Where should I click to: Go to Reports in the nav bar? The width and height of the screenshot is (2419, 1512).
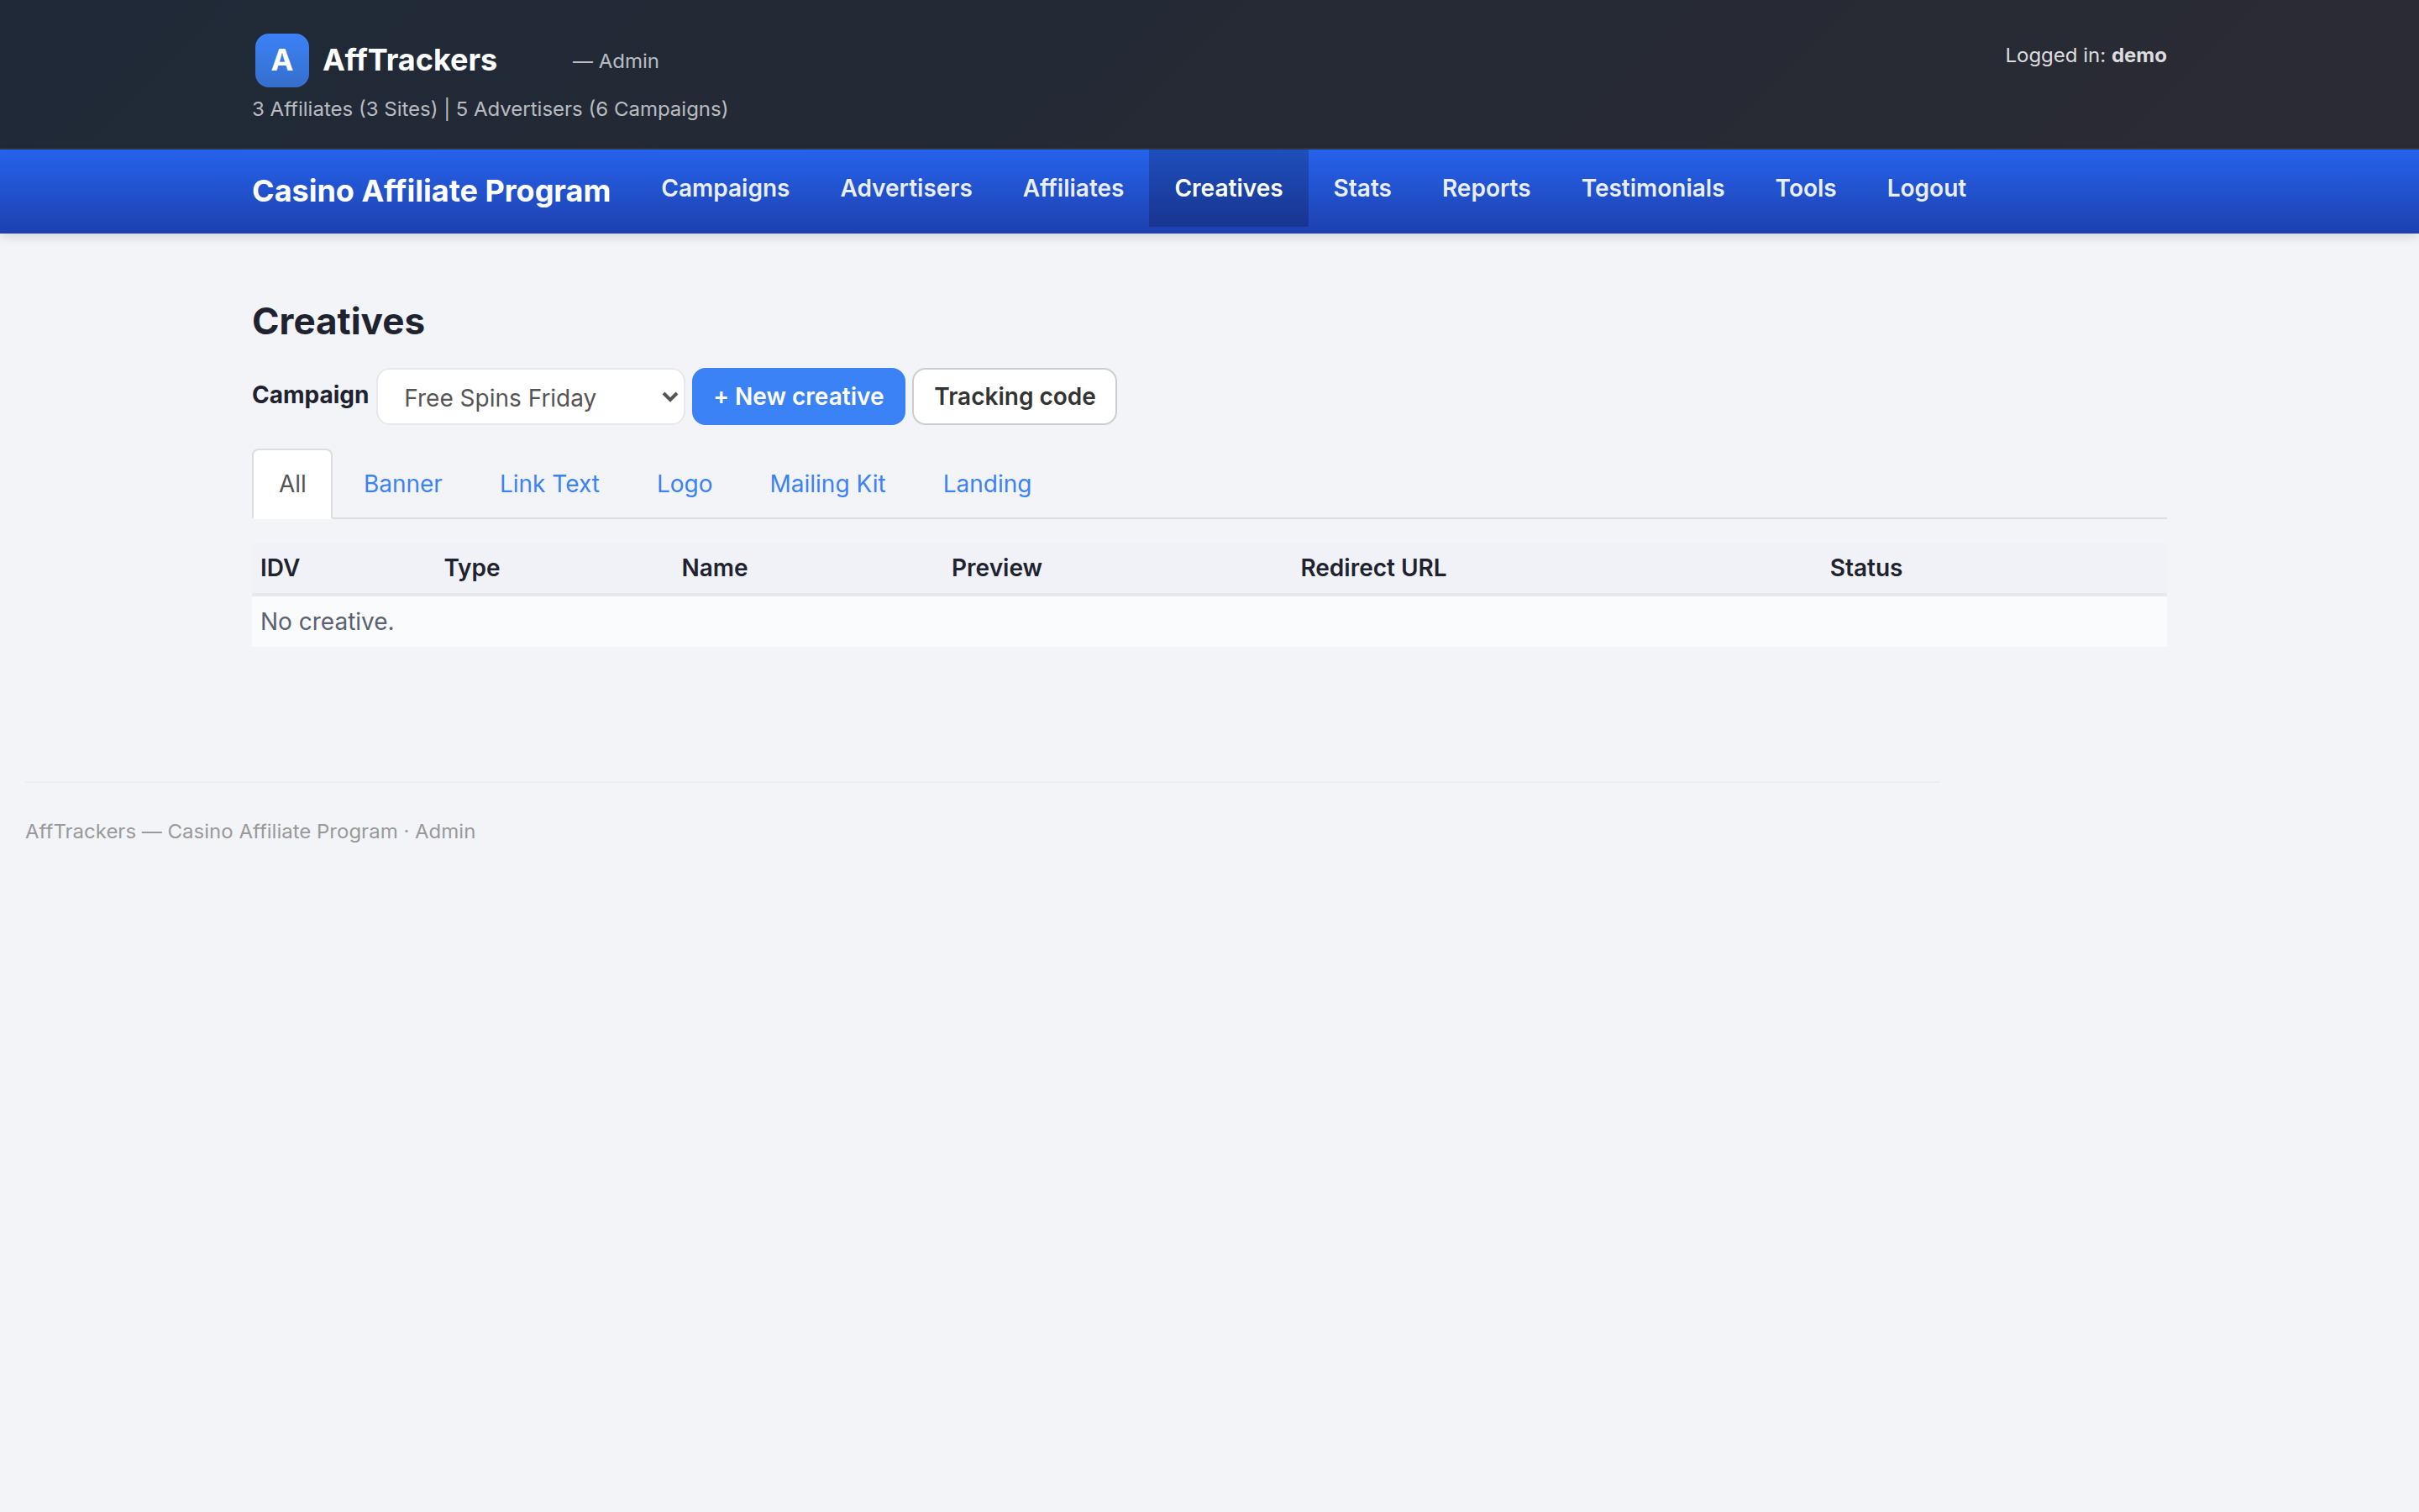click(1485, 188)
